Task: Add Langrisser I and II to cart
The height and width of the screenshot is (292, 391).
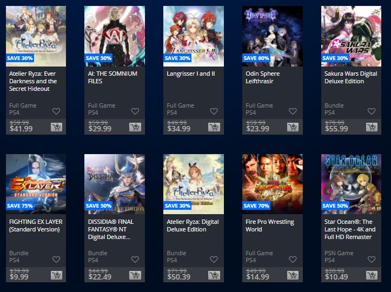Action: point(214,127)
